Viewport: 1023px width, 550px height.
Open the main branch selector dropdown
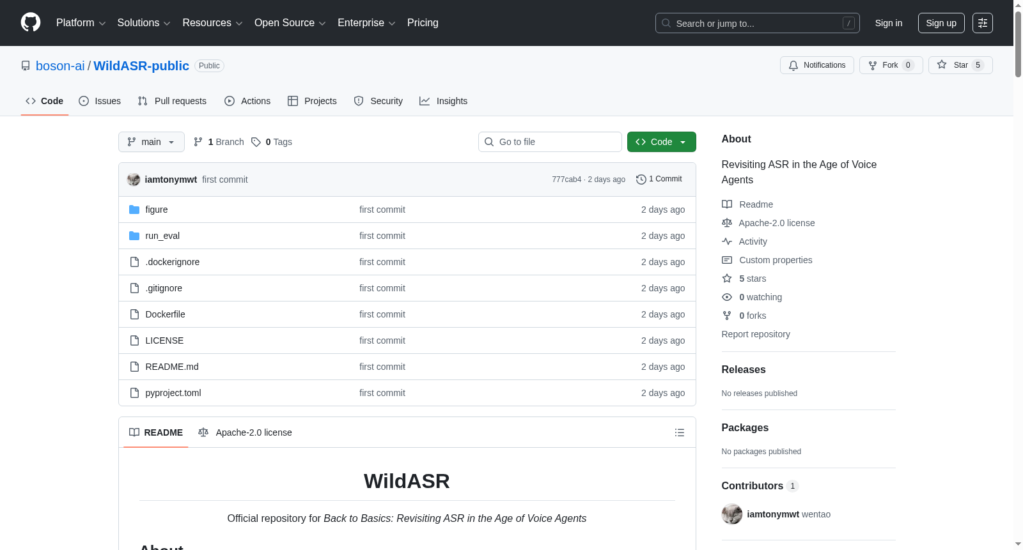(x=152, y=142)
